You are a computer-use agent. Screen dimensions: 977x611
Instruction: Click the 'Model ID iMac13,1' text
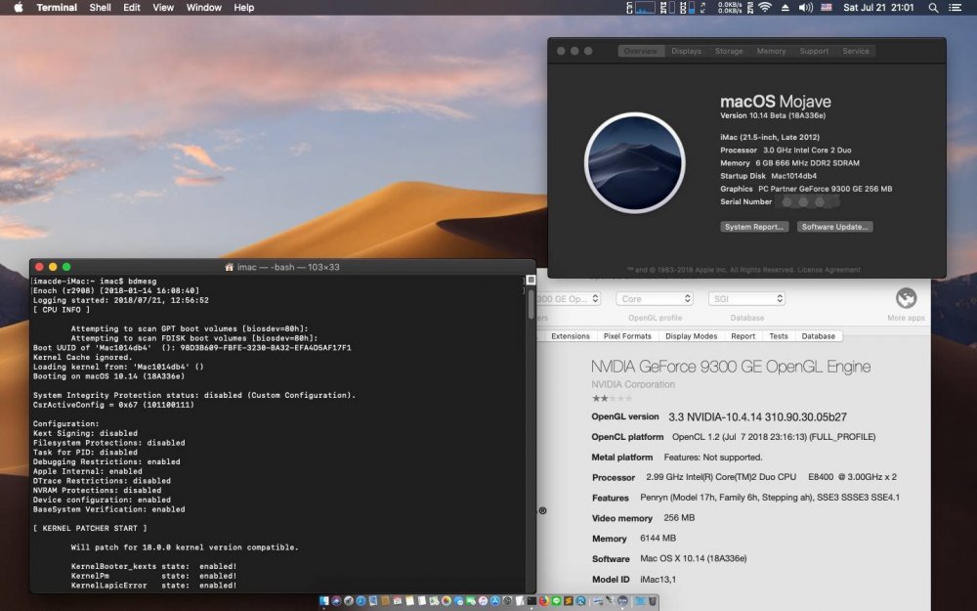[634, 579]
